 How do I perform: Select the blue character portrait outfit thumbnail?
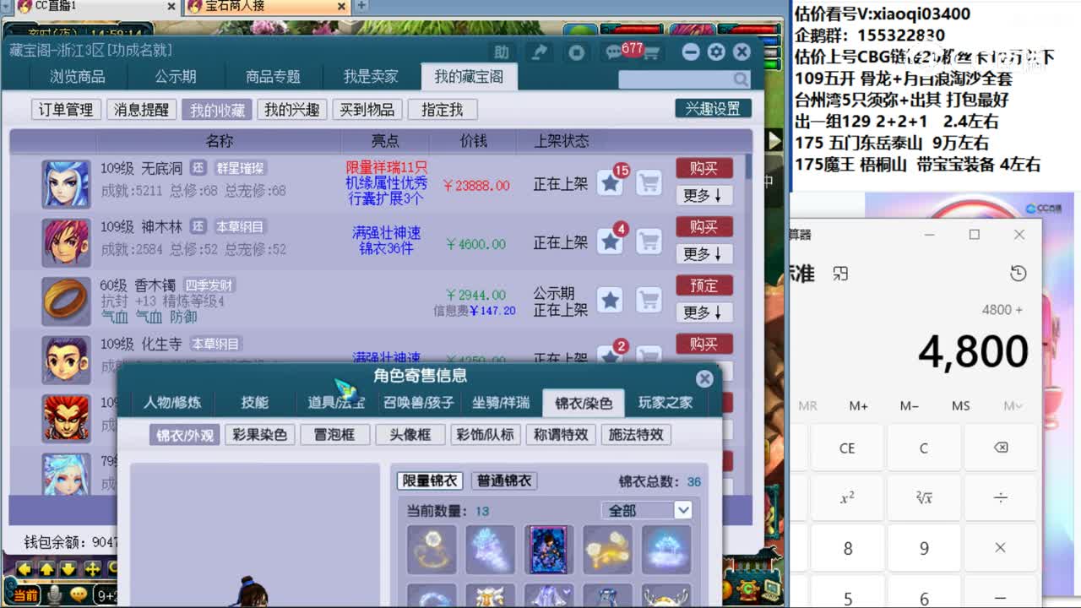(549, 547)
